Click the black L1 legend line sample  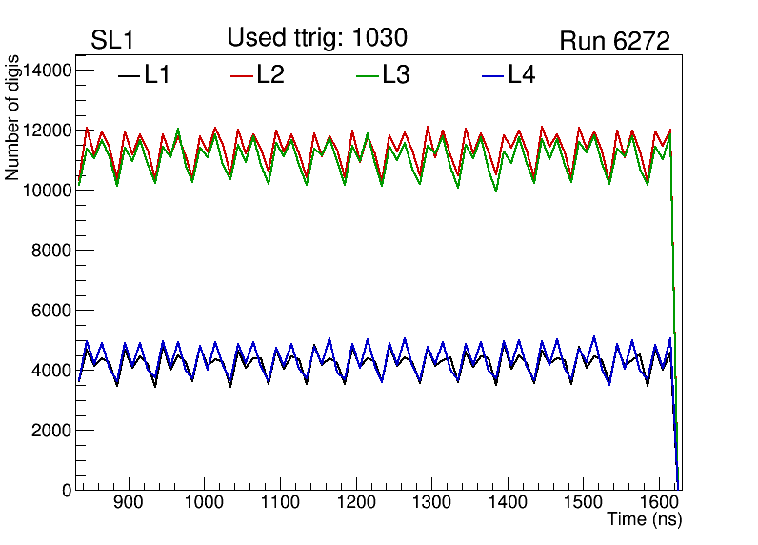point(129,75)
